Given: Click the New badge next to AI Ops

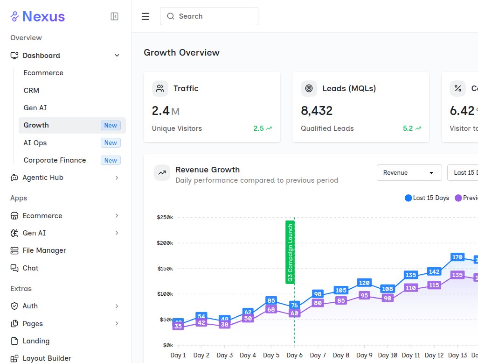Looking at the screenshot, I should click(x=111, y=143).
